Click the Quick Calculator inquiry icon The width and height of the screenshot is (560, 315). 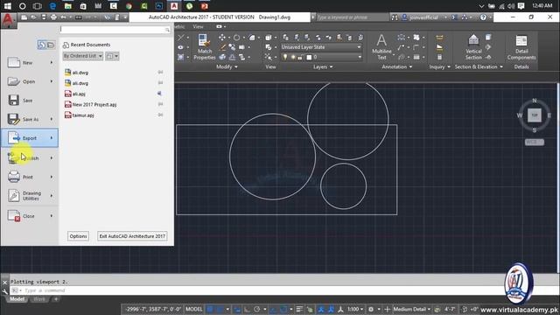click(x=439, y=57)
